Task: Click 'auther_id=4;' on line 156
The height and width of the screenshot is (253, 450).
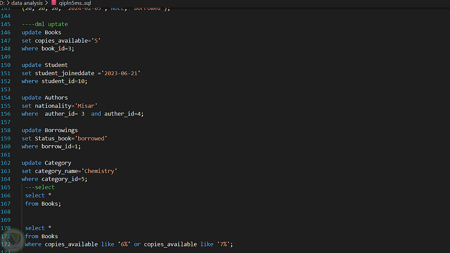Action: [124, 114]
